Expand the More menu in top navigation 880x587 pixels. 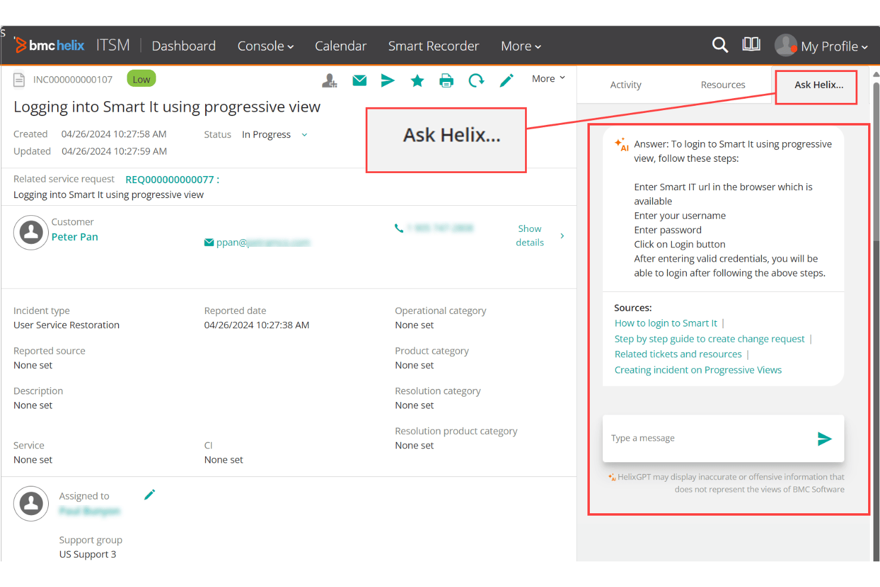pyautogui.click(x=521, y=46)
